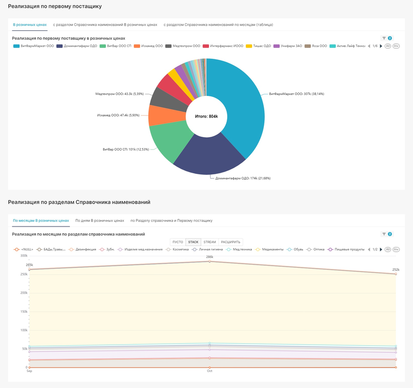
Task: Open 'по месяцам (таблица)' tab
Action: click(218, 24)
